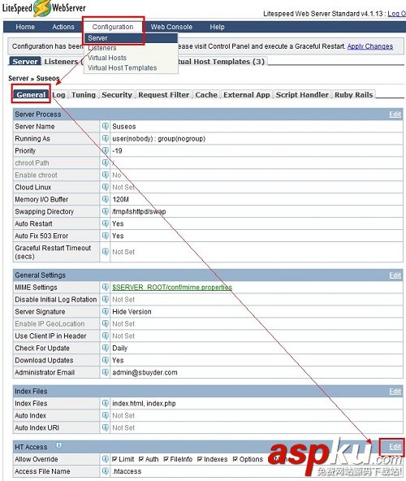406x481 pixels.
Task: Click the help icon beside Index Files row
Action: pos(106,403)
